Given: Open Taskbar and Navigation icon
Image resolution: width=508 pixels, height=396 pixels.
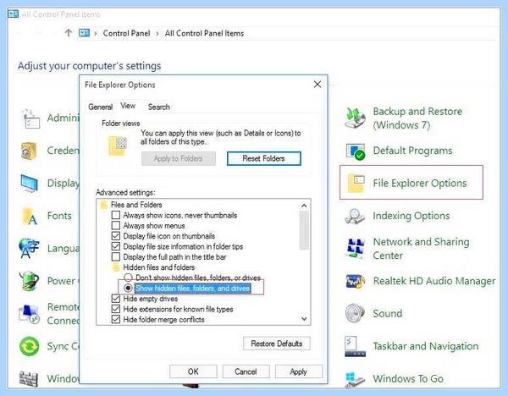Looking at the screenshot, I should coord(355,346).
